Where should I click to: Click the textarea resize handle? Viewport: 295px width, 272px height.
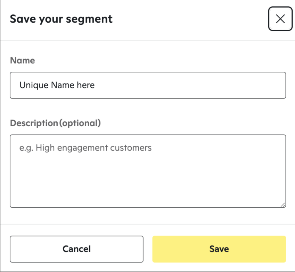pos(283,205)
